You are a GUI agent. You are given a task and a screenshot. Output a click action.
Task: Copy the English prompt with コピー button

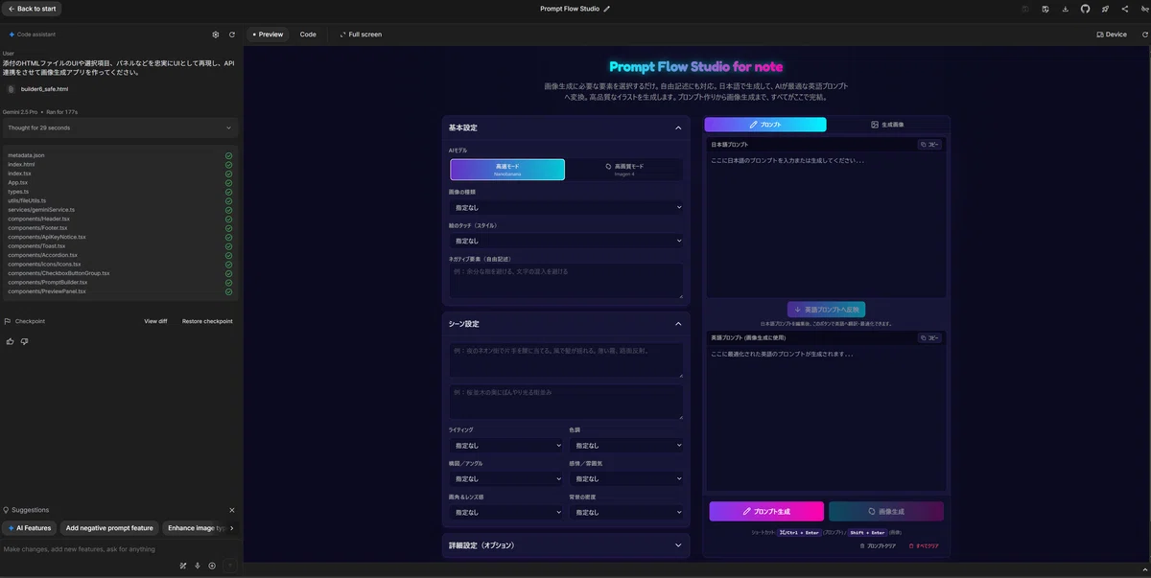click(930, 337)
